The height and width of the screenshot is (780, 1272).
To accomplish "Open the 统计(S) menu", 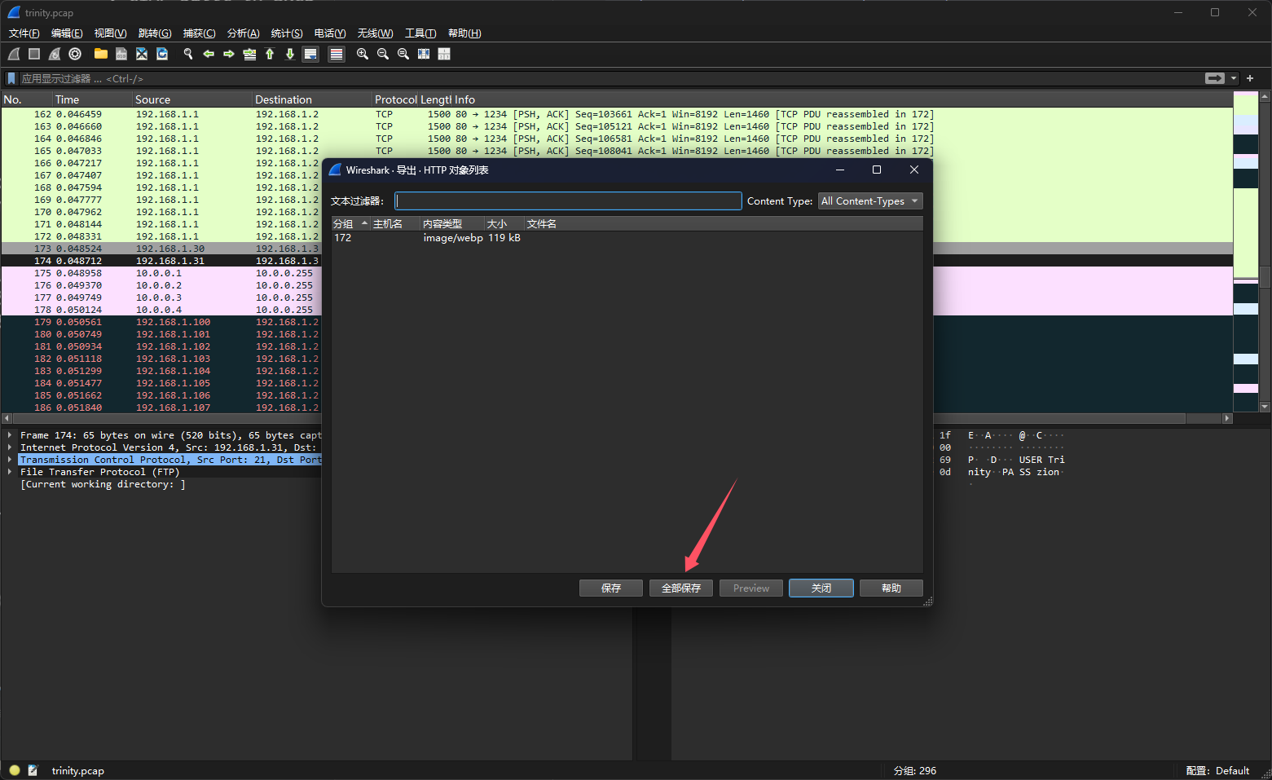I will tap(286, 33).
